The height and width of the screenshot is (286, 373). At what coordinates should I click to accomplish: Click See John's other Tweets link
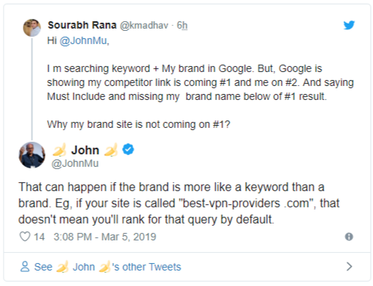pyautogui.click(x=107, y=267)
